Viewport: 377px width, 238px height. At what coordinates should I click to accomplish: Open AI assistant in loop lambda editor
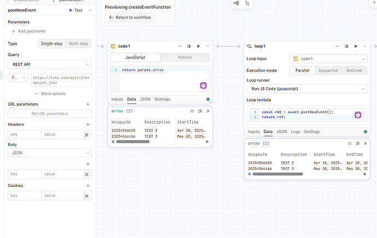[358, 115]
